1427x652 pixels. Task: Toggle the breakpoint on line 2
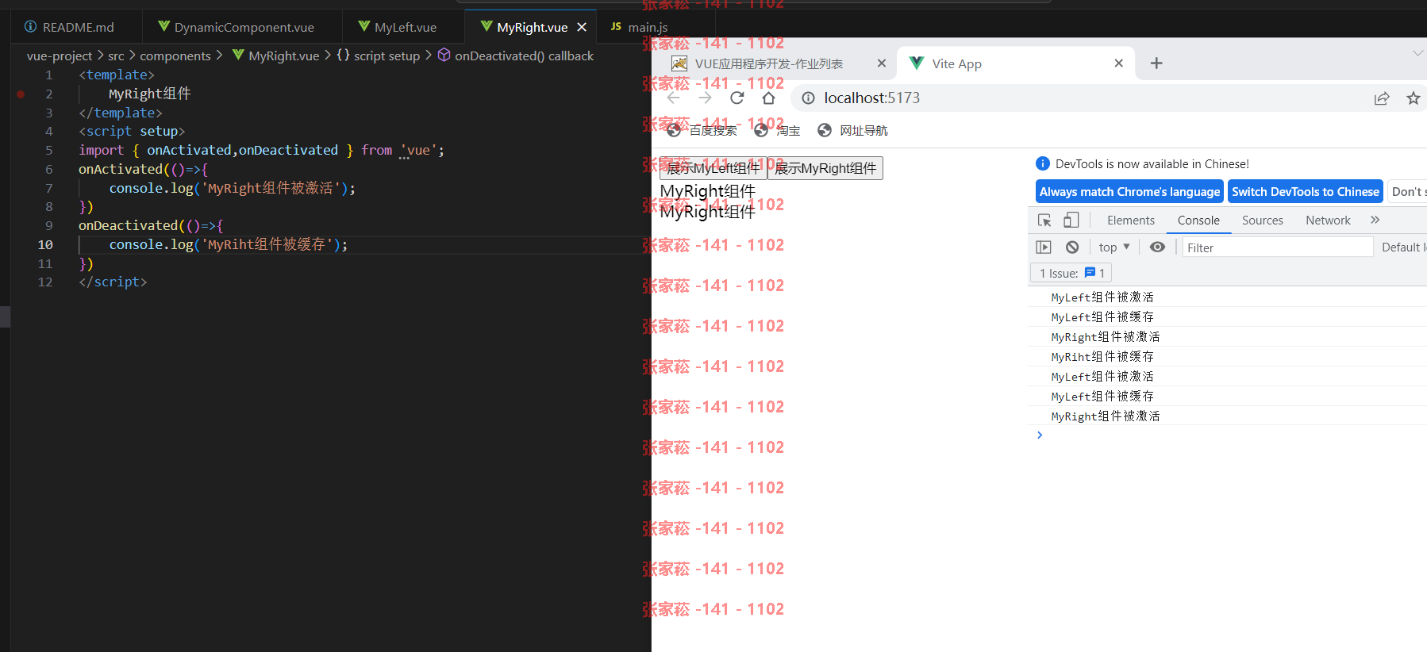(x=21, y=94)
